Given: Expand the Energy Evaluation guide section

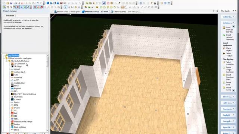Looking at the screenshot, I should [x=233, y=121].
